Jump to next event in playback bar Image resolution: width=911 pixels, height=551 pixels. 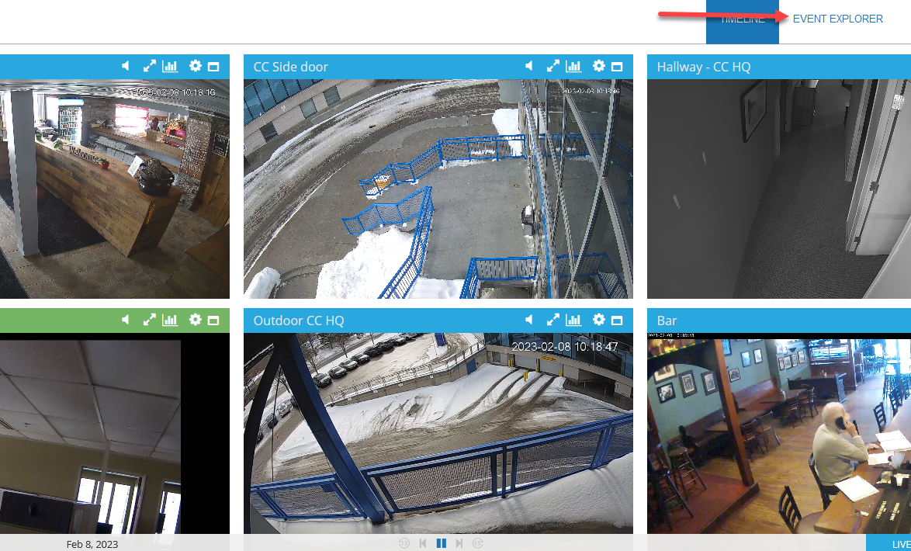tap(459, 543)
